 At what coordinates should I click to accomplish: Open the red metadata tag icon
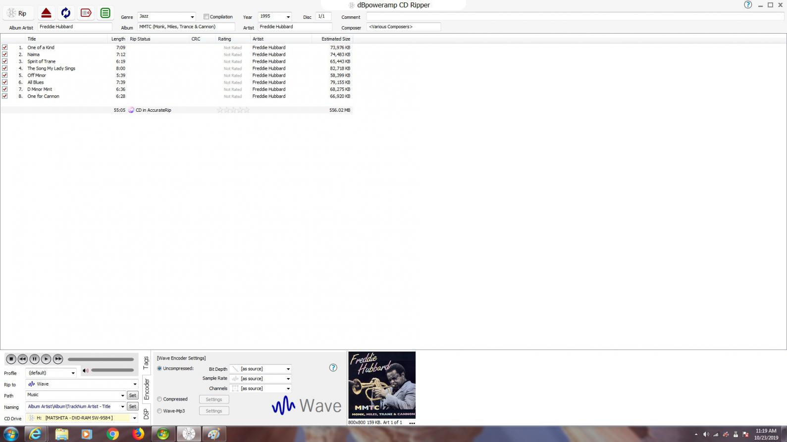pyautogui.click(x=86, y=13)
